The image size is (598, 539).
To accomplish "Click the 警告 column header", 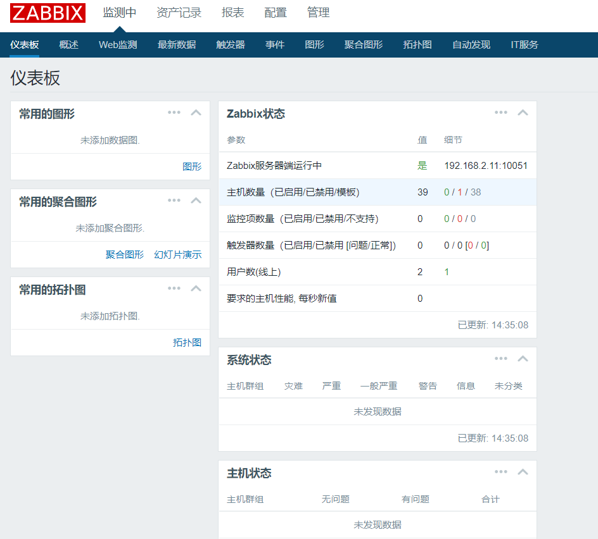I will click(428, 386).
